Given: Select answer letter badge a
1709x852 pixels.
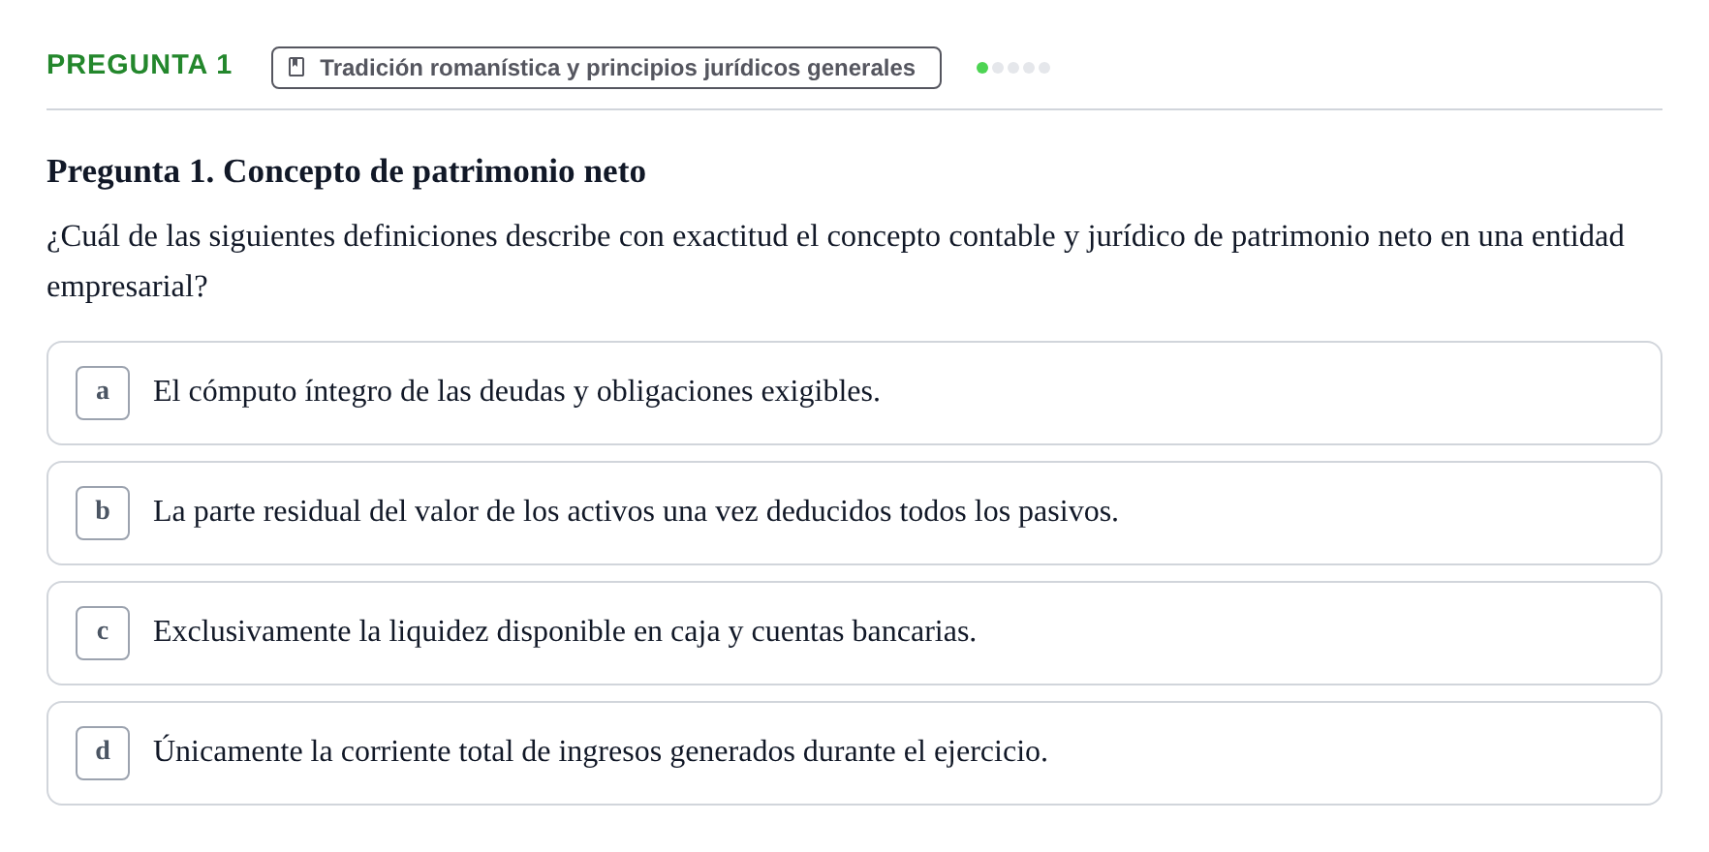Looking at the screenshot, I should coord(103,393).
